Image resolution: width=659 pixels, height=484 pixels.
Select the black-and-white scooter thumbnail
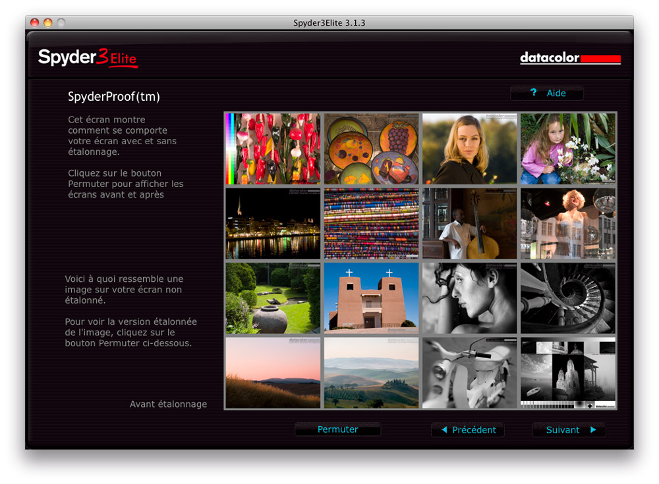tap(470, 373)
